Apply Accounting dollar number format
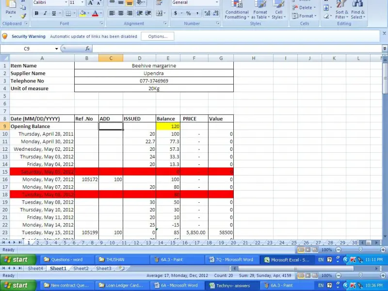This screenshot has height=291, width=388. (176, 13)
